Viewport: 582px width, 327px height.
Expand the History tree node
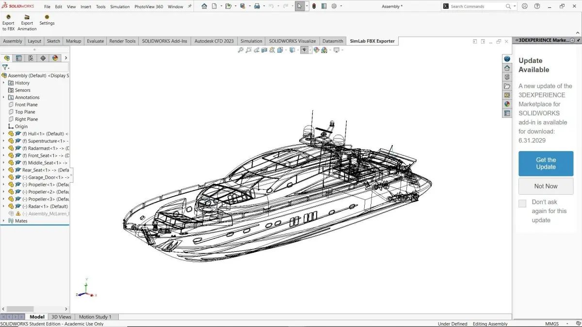click(x=3, y=83)
